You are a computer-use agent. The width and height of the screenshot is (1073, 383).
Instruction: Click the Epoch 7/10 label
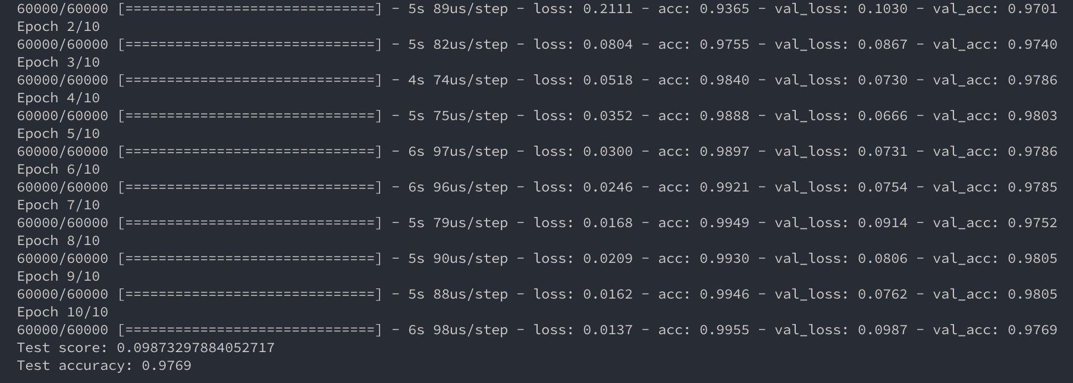(58, 205)
